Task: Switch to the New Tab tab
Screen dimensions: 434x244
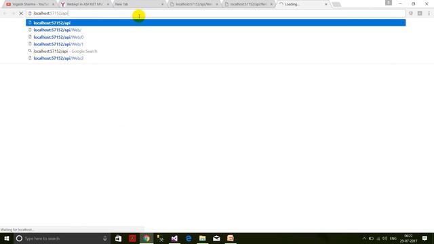Action: pos(138,4)
